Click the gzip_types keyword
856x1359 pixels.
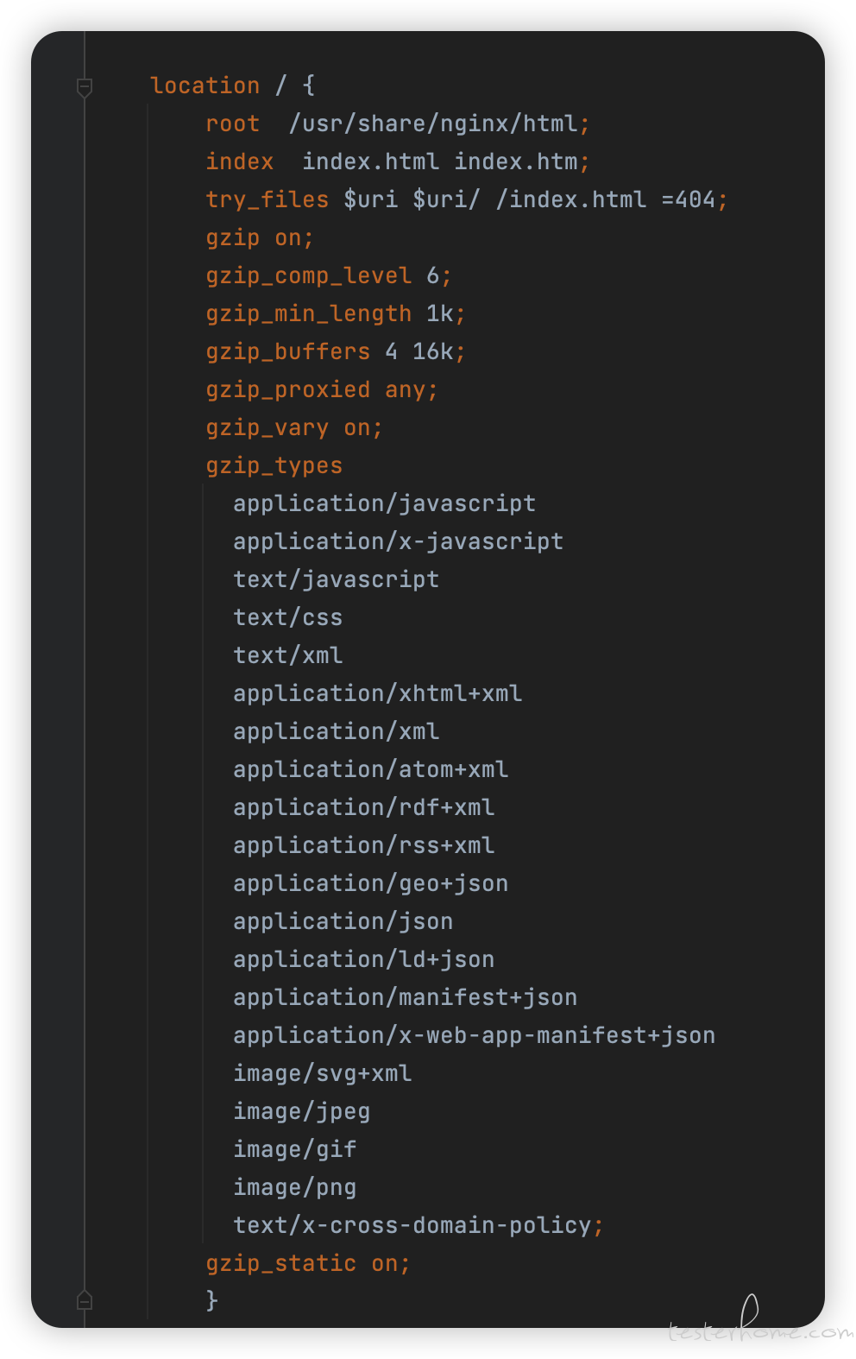pos(274,465)
